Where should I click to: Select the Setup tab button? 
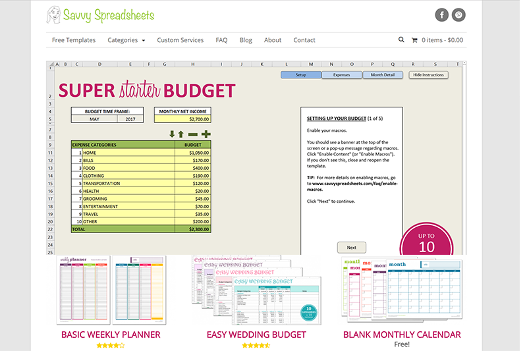point(301,75)
